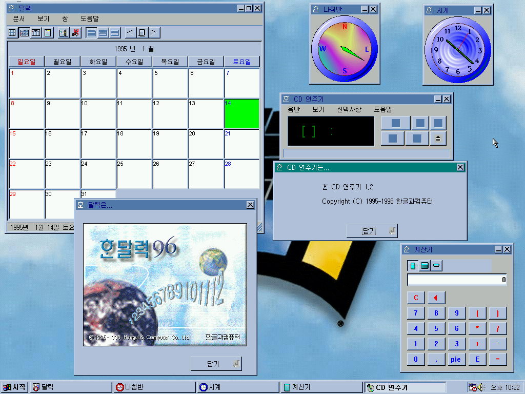Switch to 계산기 in the taskbar

[x=321, y=387]
